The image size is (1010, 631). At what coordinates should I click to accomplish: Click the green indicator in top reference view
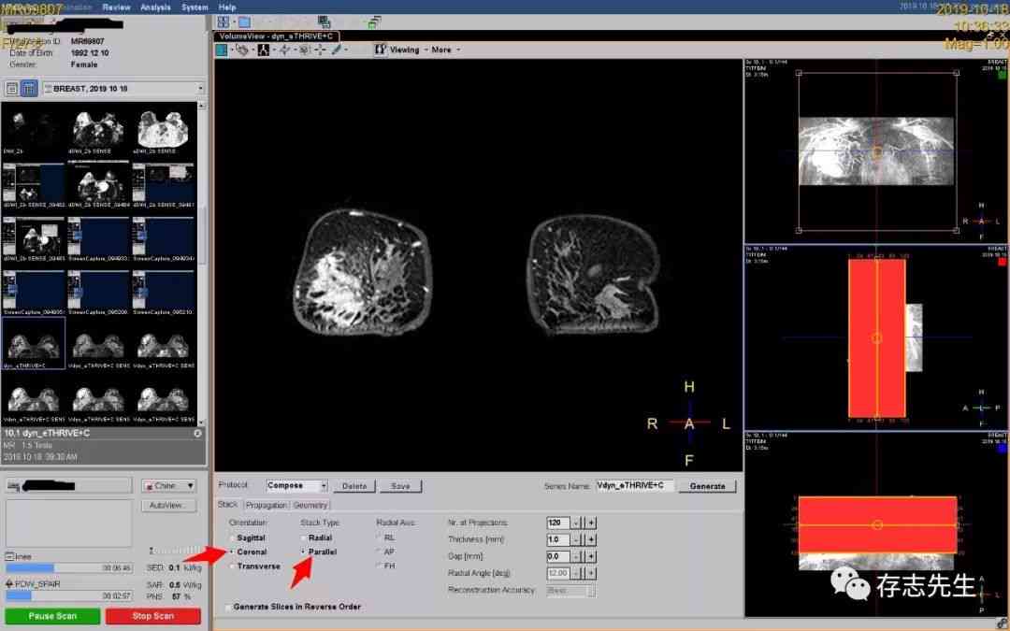[1003, 76]
